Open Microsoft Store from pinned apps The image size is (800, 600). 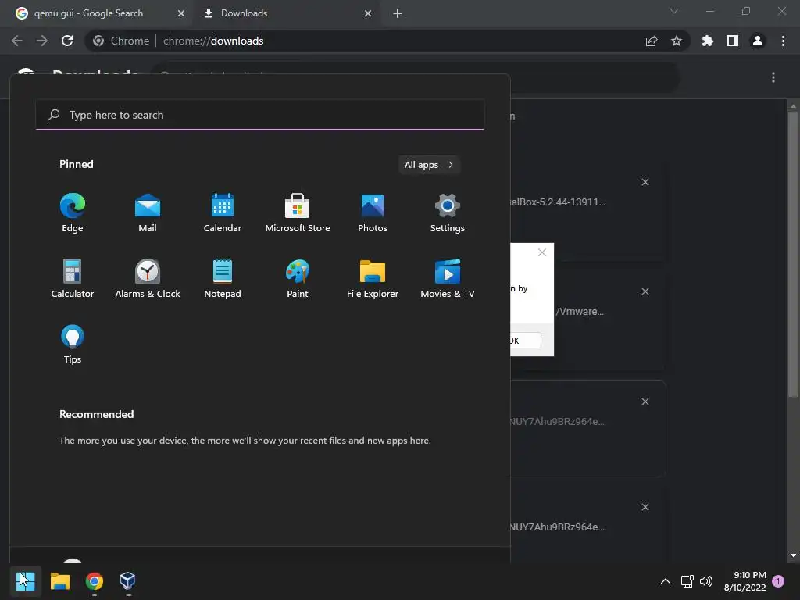point(298,212)
